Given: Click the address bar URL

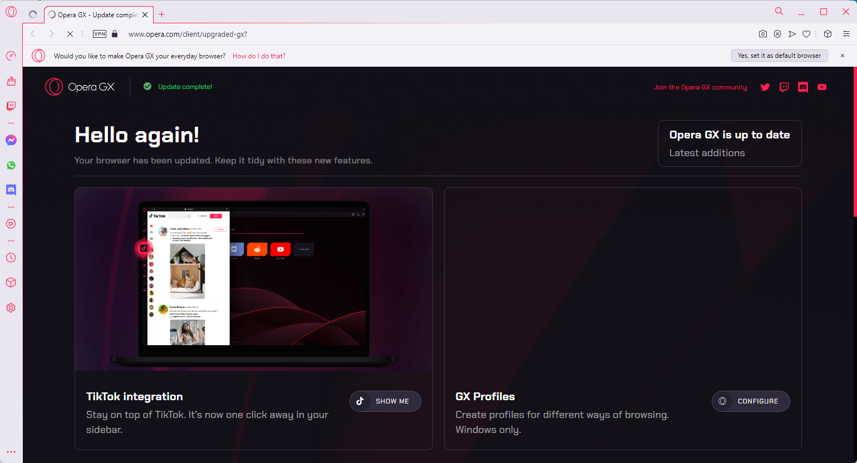Looking at the screenshot, I should tap(188, 34).
